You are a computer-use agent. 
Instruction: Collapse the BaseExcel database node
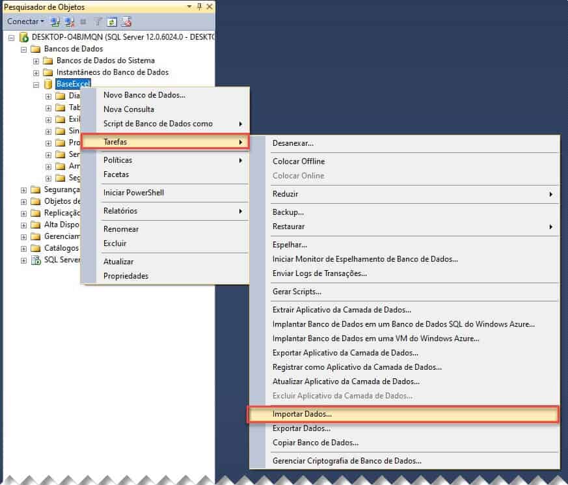pyautogui.click(x=36, y=85)
